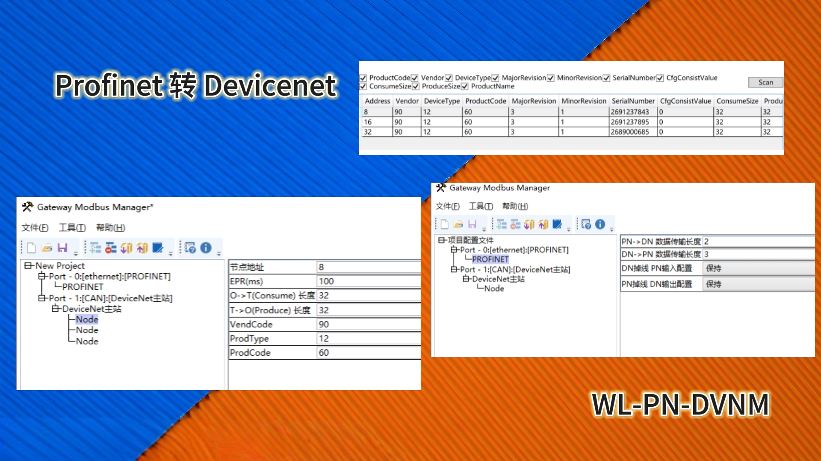Click the Open folder icon in right window
The image size is (821, 461).
tap(458, 225)
